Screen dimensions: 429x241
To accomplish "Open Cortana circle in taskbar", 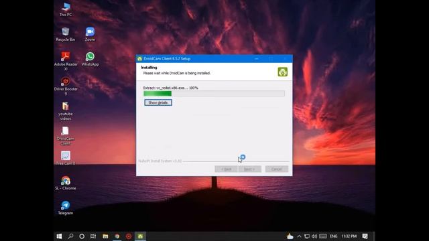I will 82,236.
